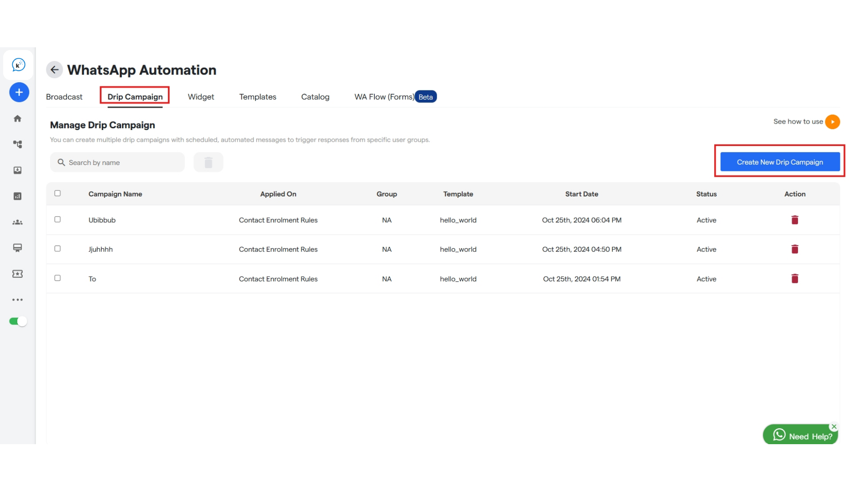Click the blue plus button in the sidebar
This screenshot has width=849, height=491.
(19, 92)
